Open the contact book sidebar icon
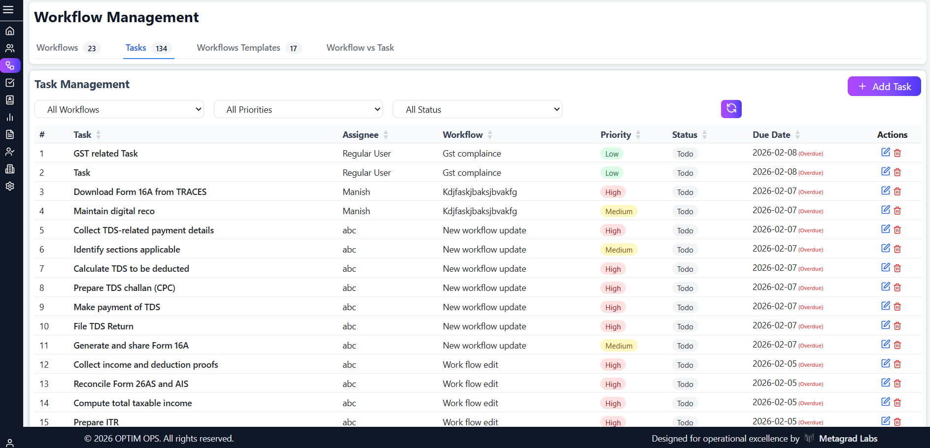Viewport: 930px width, 448px height. [x=10, y=100]
